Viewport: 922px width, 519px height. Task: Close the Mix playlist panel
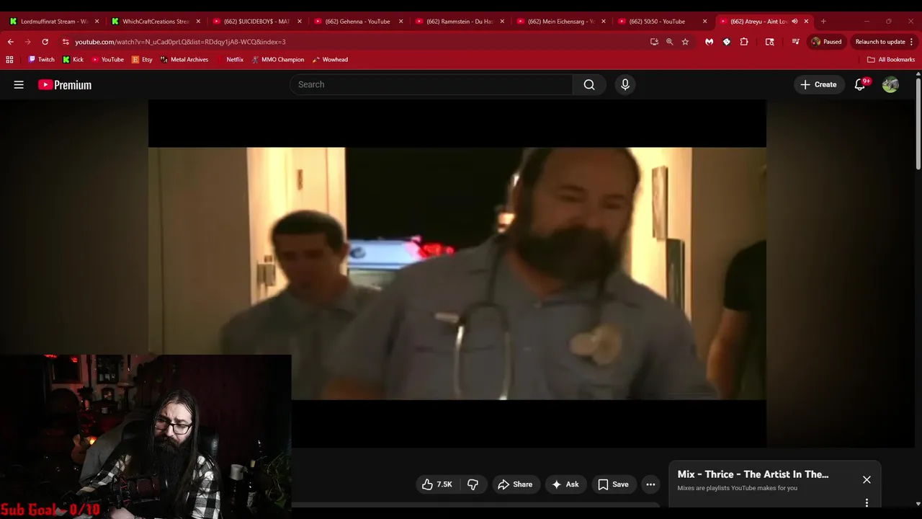[867, 479]
